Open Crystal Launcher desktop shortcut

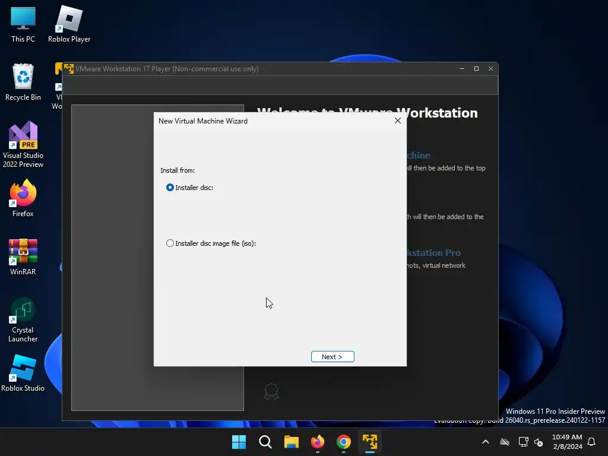click(x=23, y=320)
